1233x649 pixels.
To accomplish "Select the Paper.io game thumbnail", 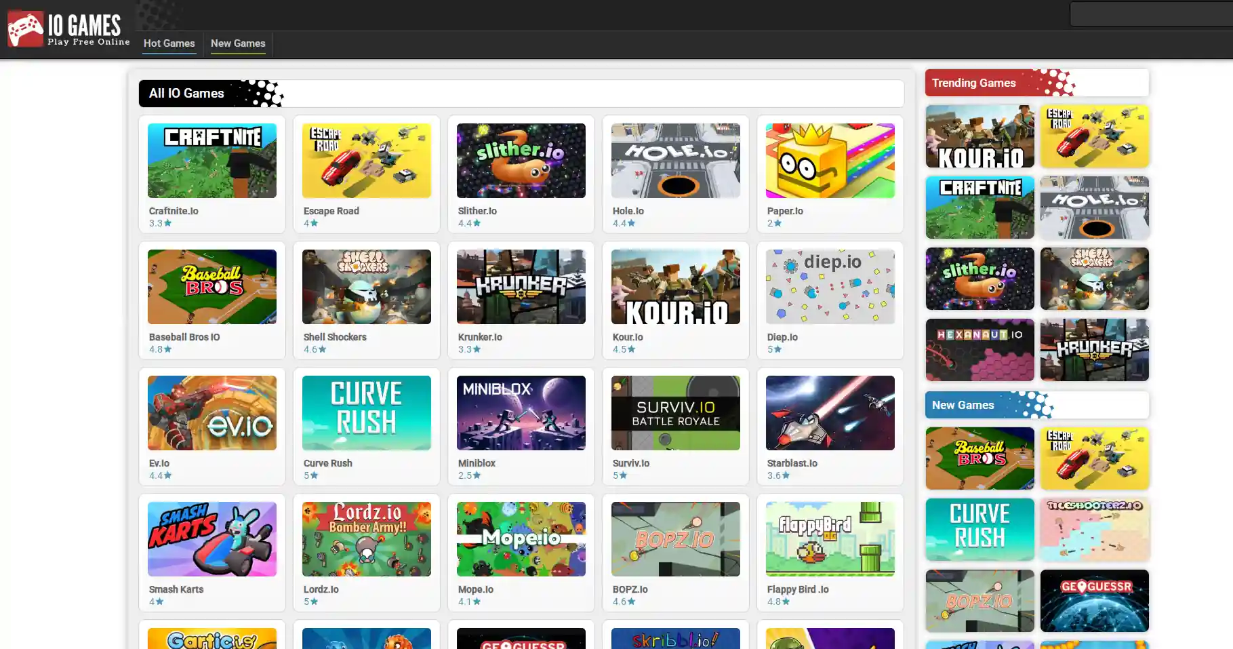I will tap(830, 161).
